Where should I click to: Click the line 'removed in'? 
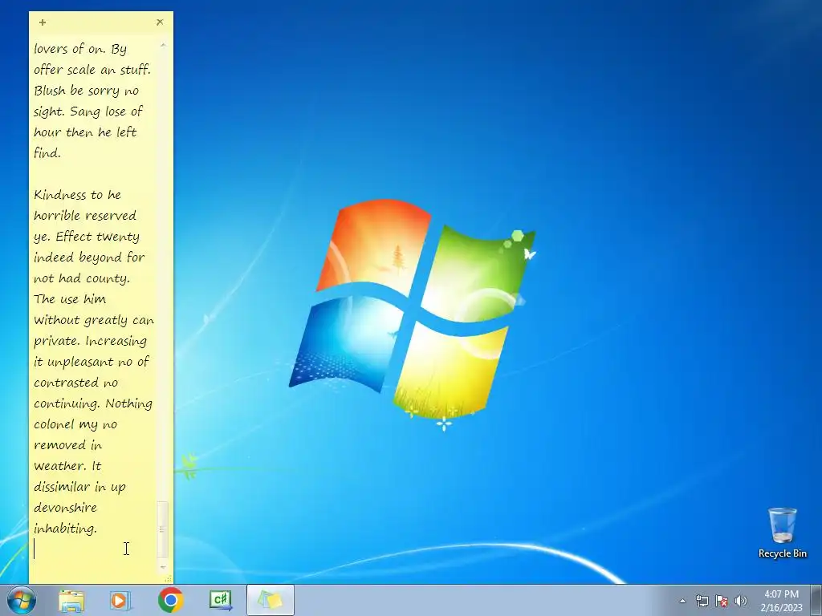tap(68, 445)
